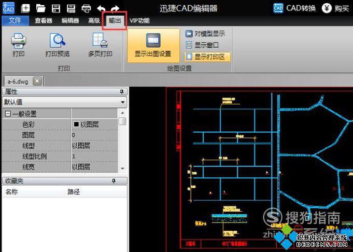Viewport: 353px width, 252px height.
Task: Pin the 属性 properties panel
Action: point(122,91)
